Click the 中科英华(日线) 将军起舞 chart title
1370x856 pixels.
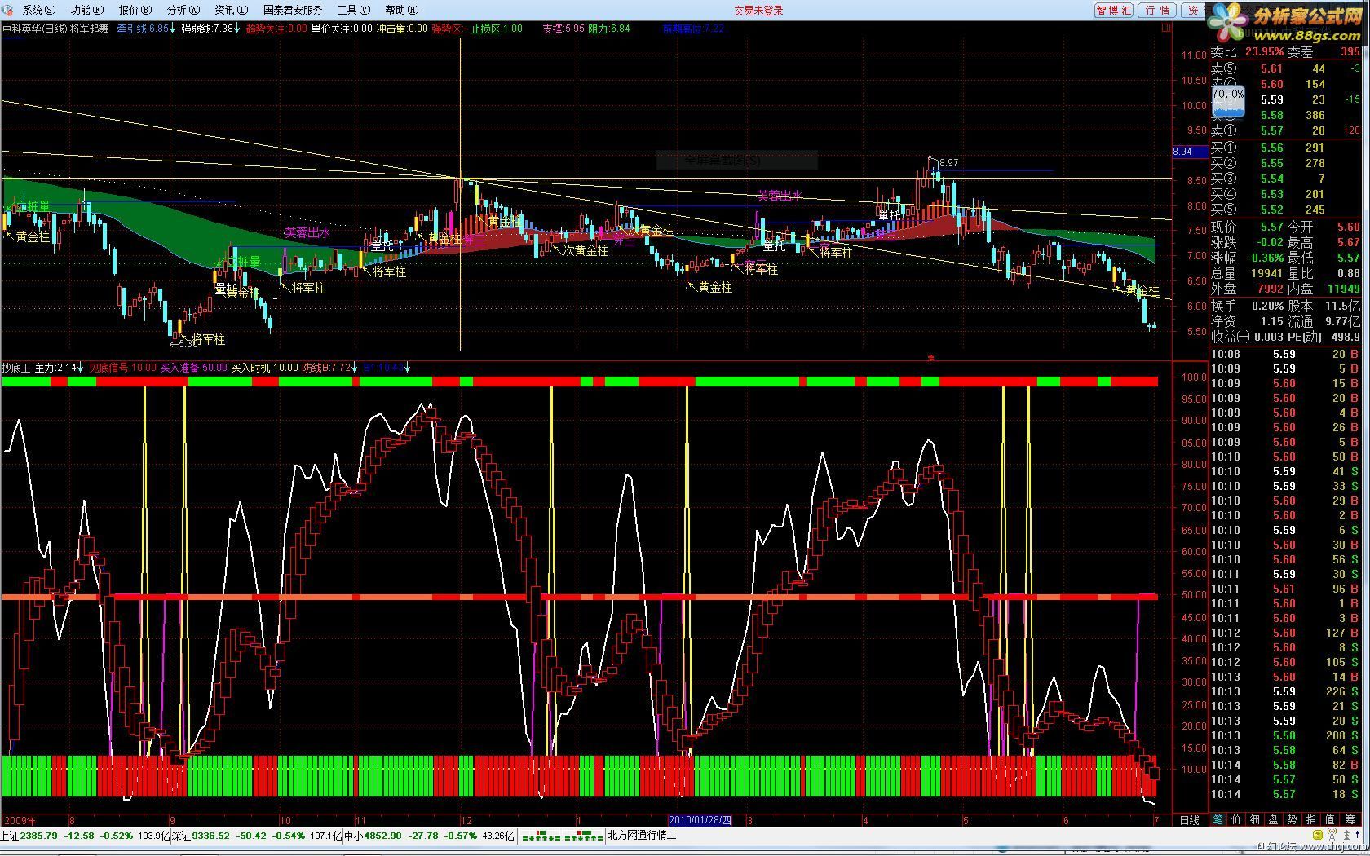coord(55,29)
